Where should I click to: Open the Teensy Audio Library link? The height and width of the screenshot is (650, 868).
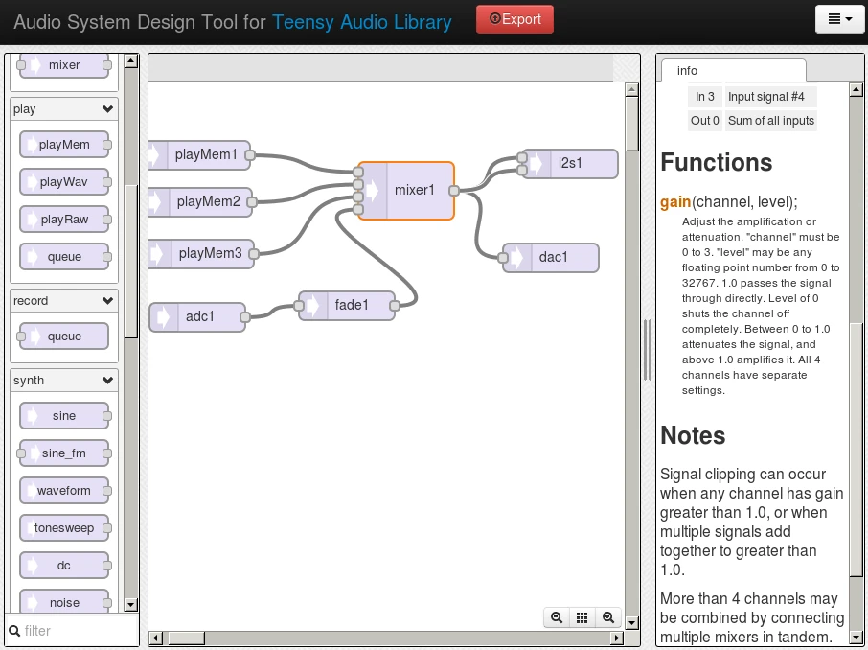pyautogui.click(x=362, y=21)
